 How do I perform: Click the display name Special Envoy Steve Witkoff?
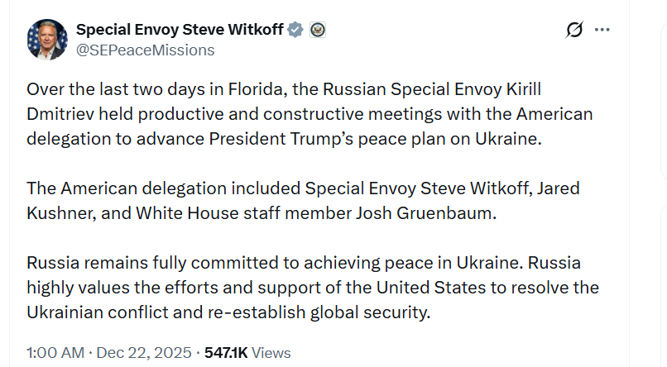pos(180,30)
